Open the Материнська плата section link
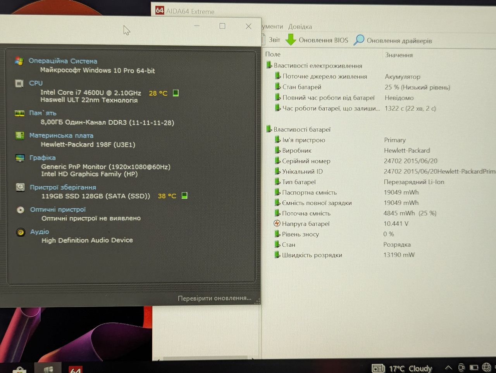 61,136
